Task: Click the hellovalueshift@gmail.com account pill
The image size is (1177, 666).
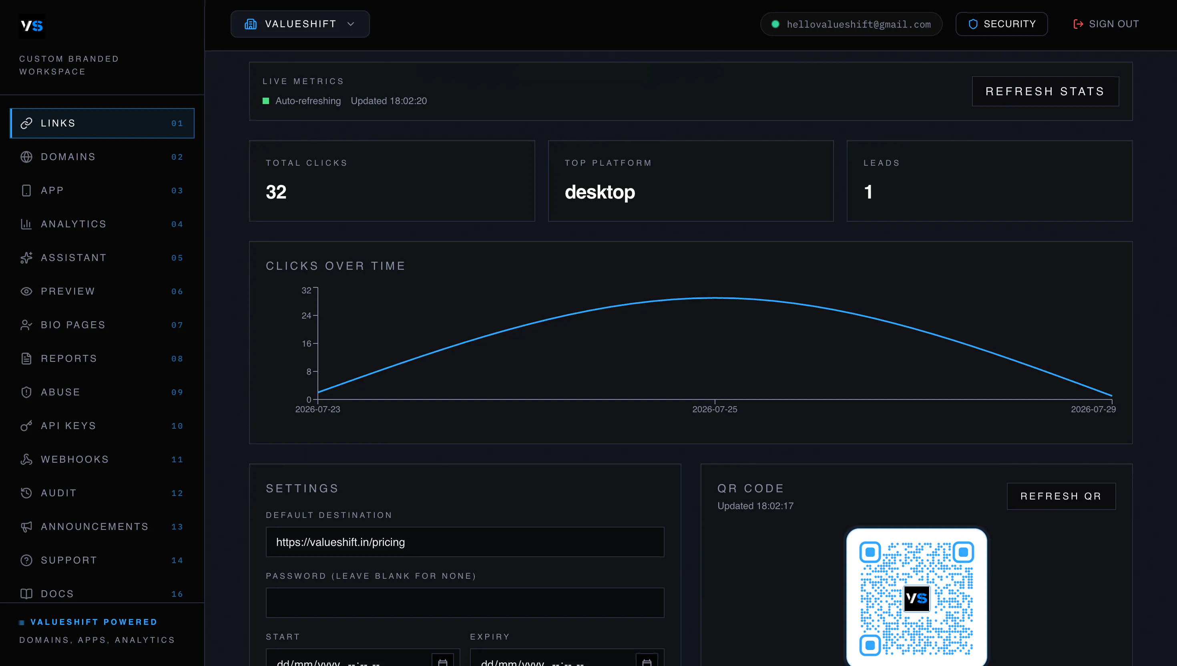Action: point(851,24)
